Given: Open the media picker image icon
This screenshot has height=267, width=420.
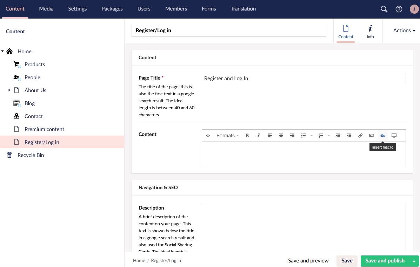Looking at the screenshot, I should (x=372, y=136).
